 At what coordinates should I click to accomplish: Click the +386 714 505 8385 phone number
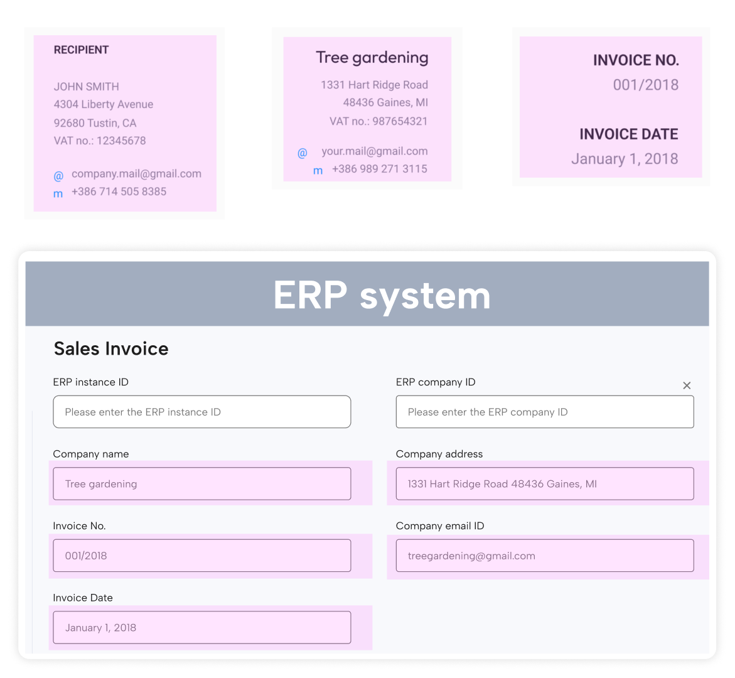click(119, 191)
